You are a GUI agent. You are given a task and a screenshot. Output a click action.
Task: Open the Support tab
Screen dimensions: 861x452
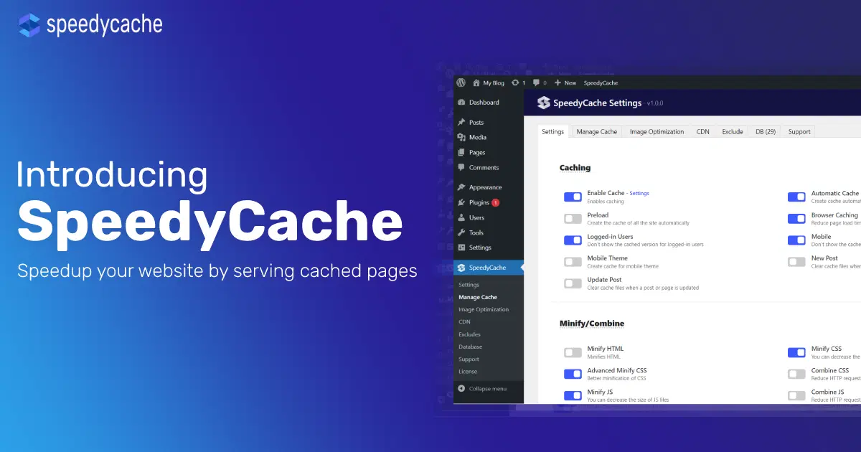click(799, 131)
